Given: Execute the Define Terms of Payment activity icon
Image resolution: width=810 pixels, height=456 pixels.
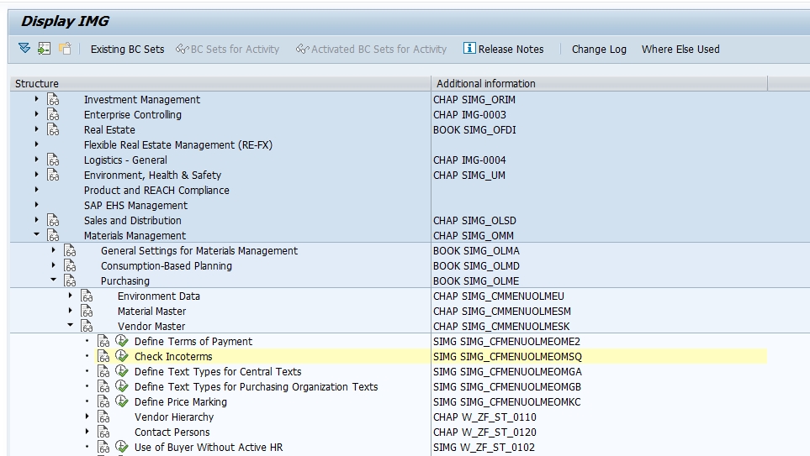Looking at the screenshot, I should pos(121,340).
